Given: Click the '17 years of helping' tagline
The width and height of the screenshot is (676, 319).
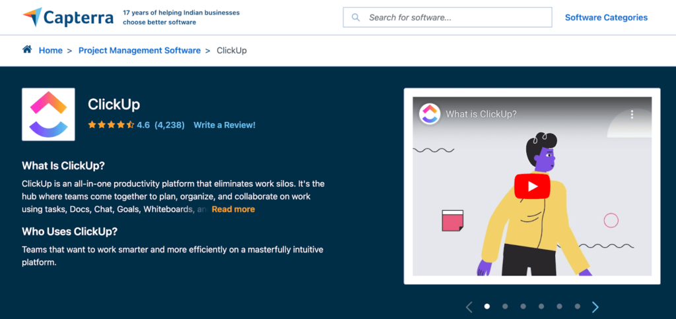Looking at the screenshot, I should [181, 18].
